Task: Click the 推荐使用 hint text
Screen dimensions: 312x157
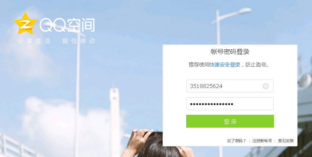Action: 199,65
